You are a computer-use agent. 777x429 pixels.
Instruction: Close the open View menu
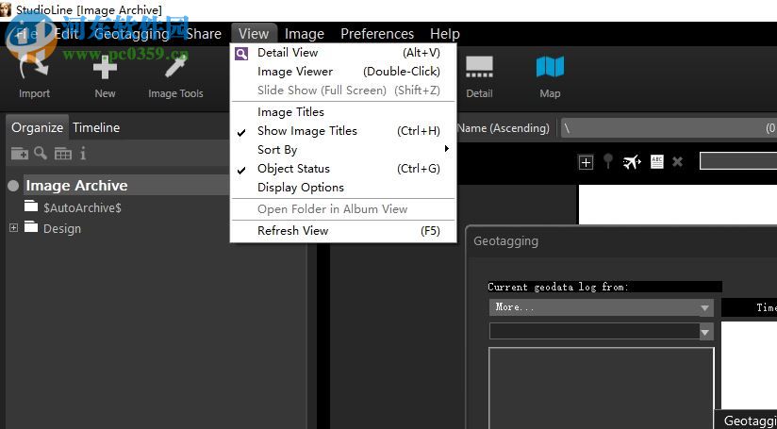(x=254, y=34)
